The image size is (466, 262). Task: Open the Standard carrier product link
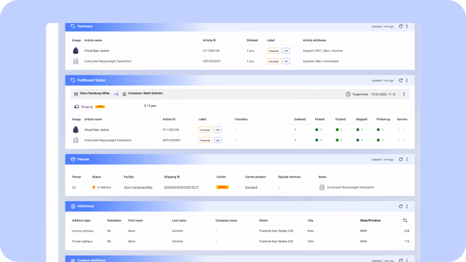(251, 187)
